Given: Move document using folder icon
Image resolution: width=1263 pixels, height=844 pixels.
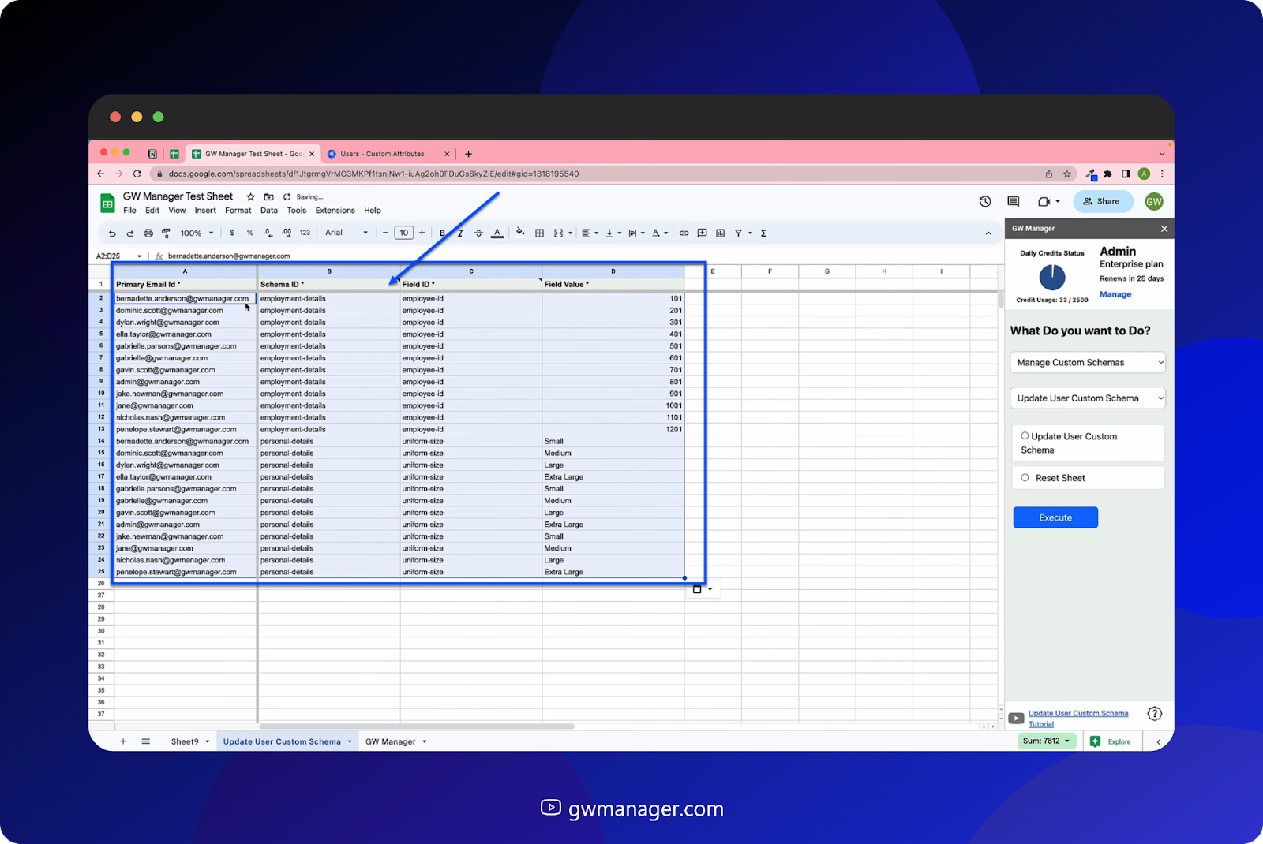Looking at the screenshot, I should click(268, 197).
